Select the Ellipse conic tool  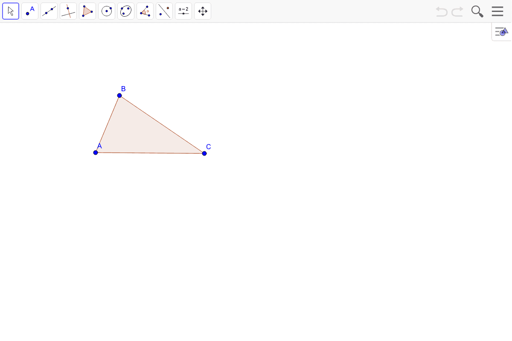[126, 11]
